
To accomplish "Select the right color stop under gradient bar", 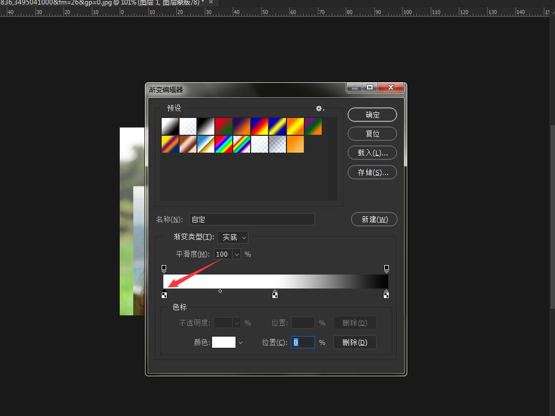I will point(386,295).
